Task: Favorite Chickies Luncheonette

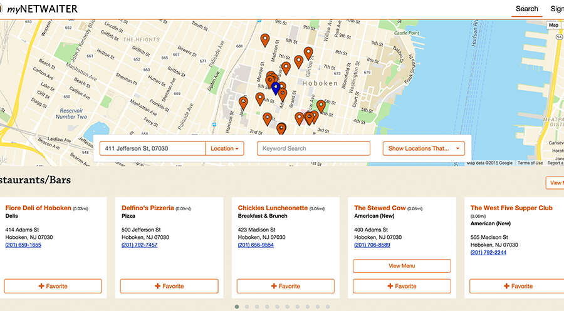Action: 286,286
